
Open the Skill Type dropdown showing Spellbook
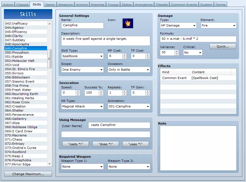coord(82,56)
